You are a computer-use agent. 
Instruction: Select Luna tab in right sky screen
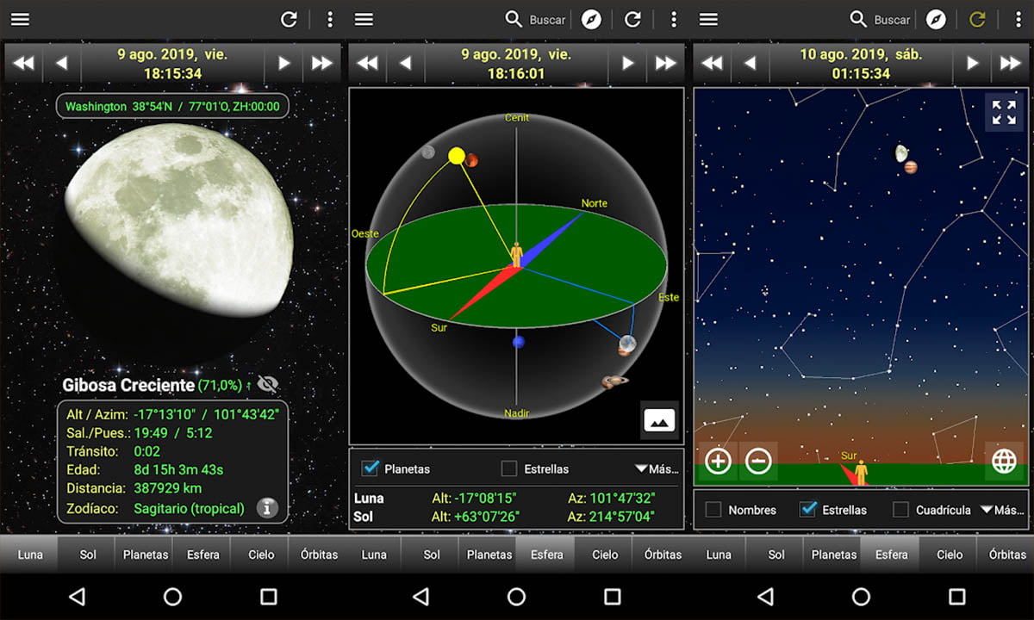pyautogui.click(x=719, y=555)
